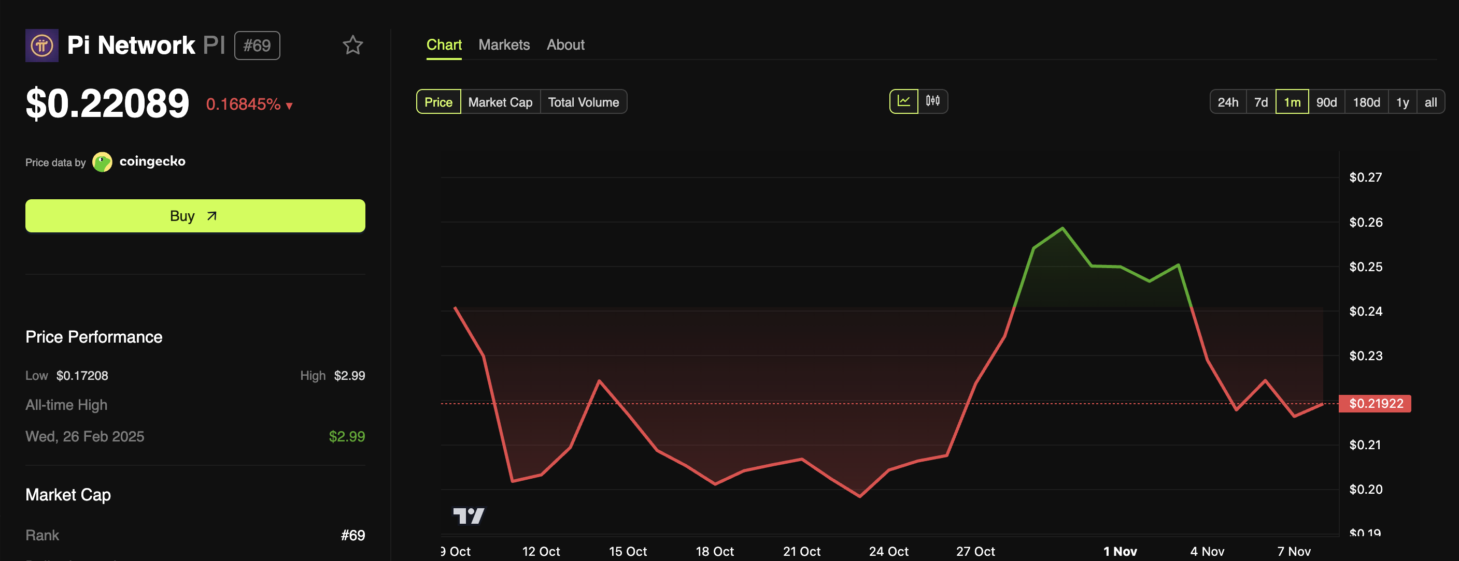This screenshot has height=561, width=1459.
Task: Click the #69 rank badge
Action: (257, 45)
